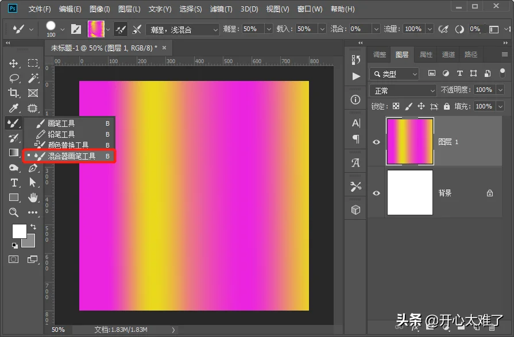
Task: Choose 画笔工具 from the flyout
Action: pos(69,123)
